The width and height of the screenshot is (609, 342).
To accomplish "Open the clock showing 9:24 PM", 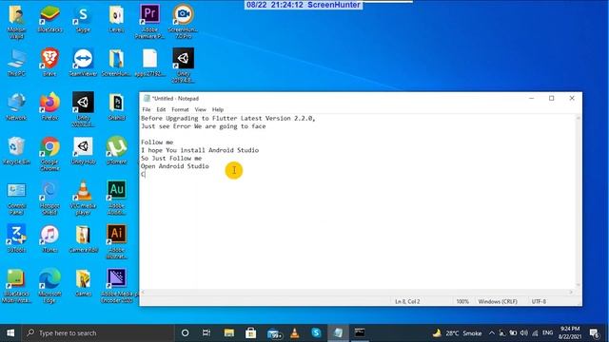I will 569,332.
